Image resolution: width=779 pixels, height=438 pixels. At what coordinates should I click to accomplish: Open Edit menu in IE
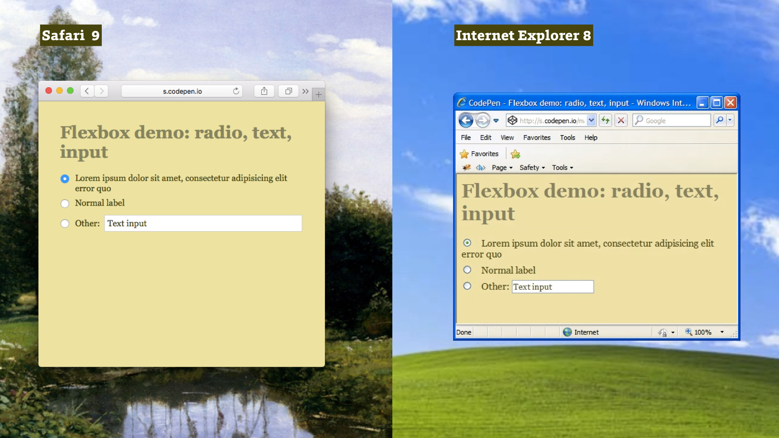[x=486, y=137]
